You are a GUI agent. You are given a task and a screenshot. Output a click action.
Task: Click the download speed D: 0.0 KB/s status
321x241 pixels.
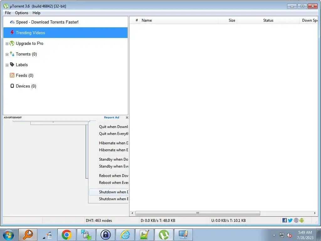click(x=158, y=221)
